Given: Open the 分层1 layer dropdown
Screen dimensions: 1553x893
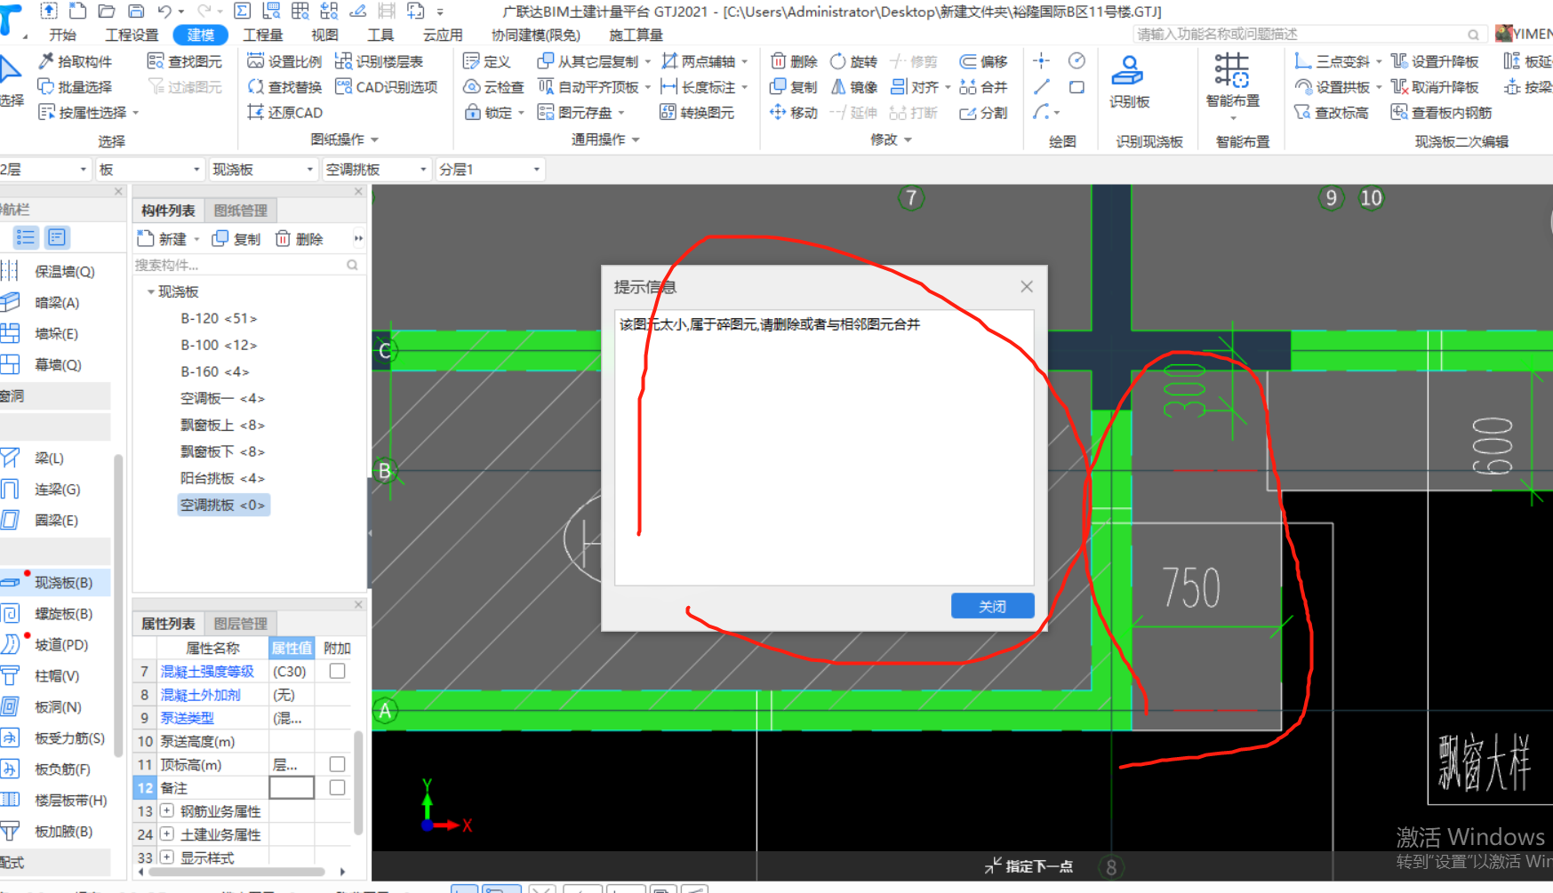Looking at the screenshot, I should pyautogui.click(x=490, y=169).
